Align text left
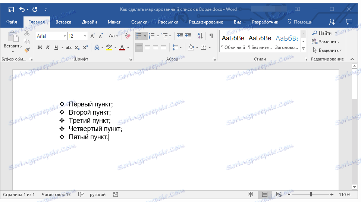Image resolution: width=361 pixels, height=202 pixels. tap(139, 47)
